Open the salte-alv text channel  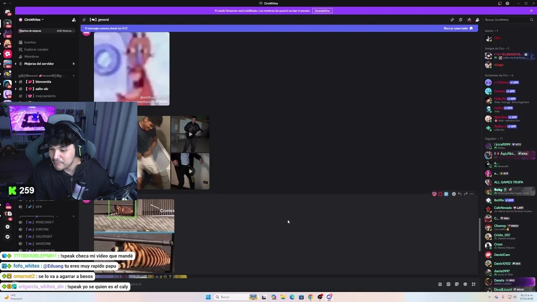42,89
